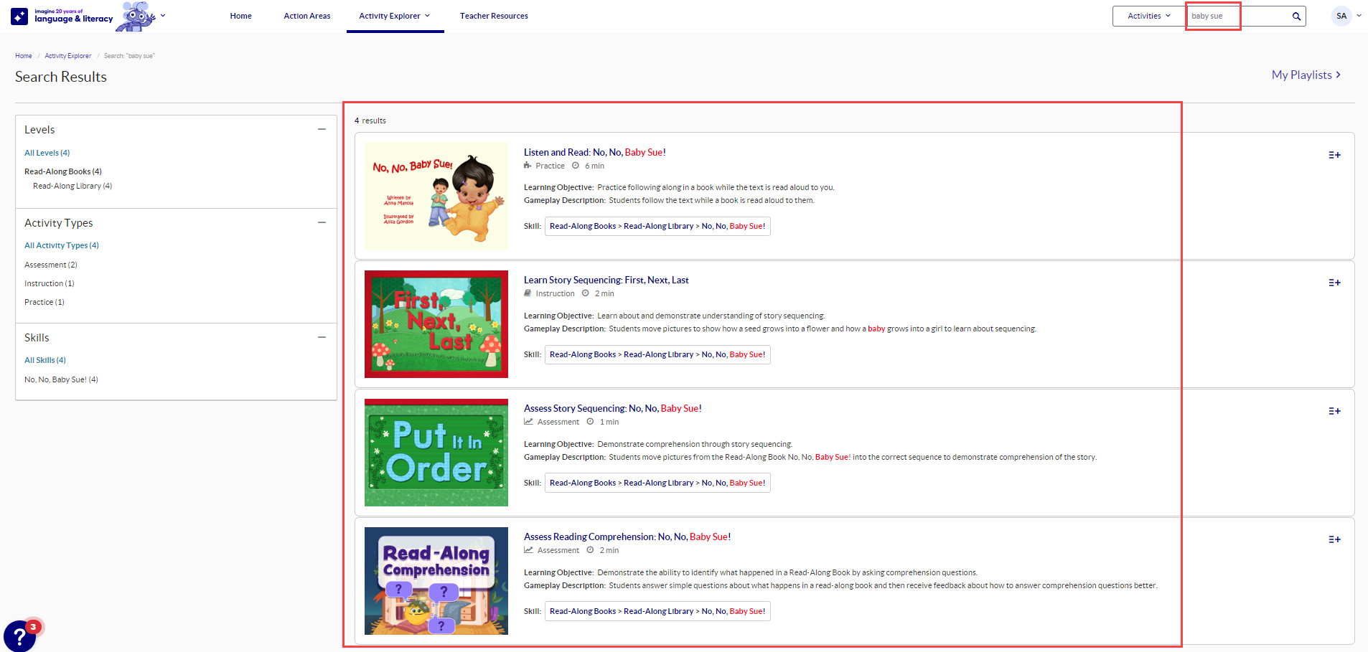Add Assess Story Sequencing to playlist
Image resolution: width=1368 pixels, height=652 pixels.
(1334, 411)
